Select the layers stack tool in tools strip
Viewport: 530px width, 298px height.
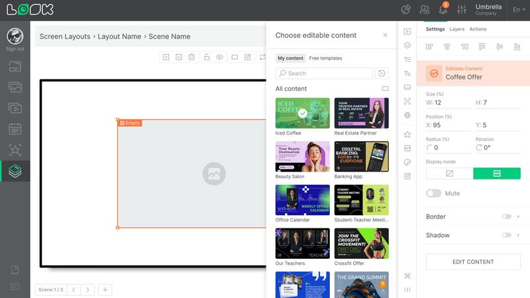click(407, 45)
